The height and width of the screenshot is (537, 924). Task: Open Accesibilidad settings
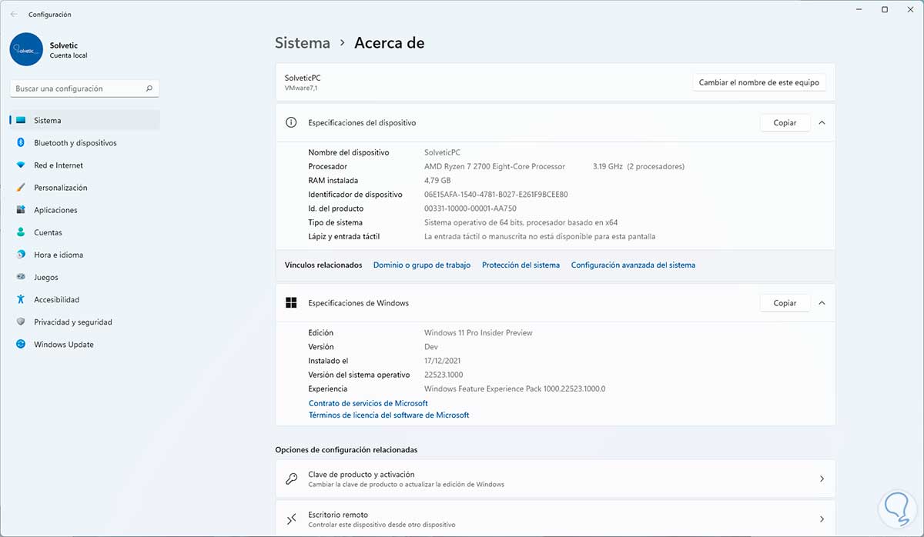coord(85,300)
